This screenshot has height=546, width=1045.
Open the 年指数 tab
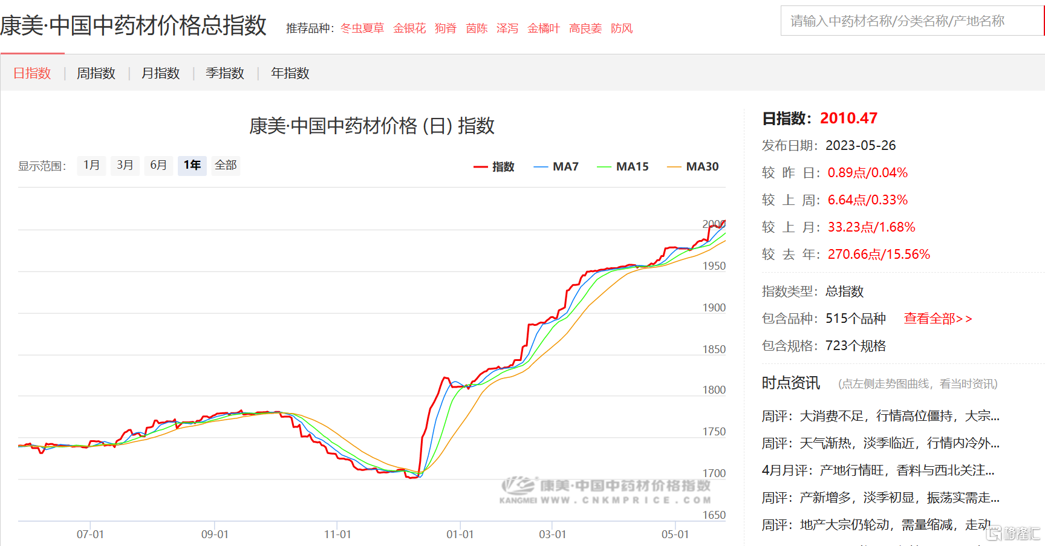(x=290, y=73)
